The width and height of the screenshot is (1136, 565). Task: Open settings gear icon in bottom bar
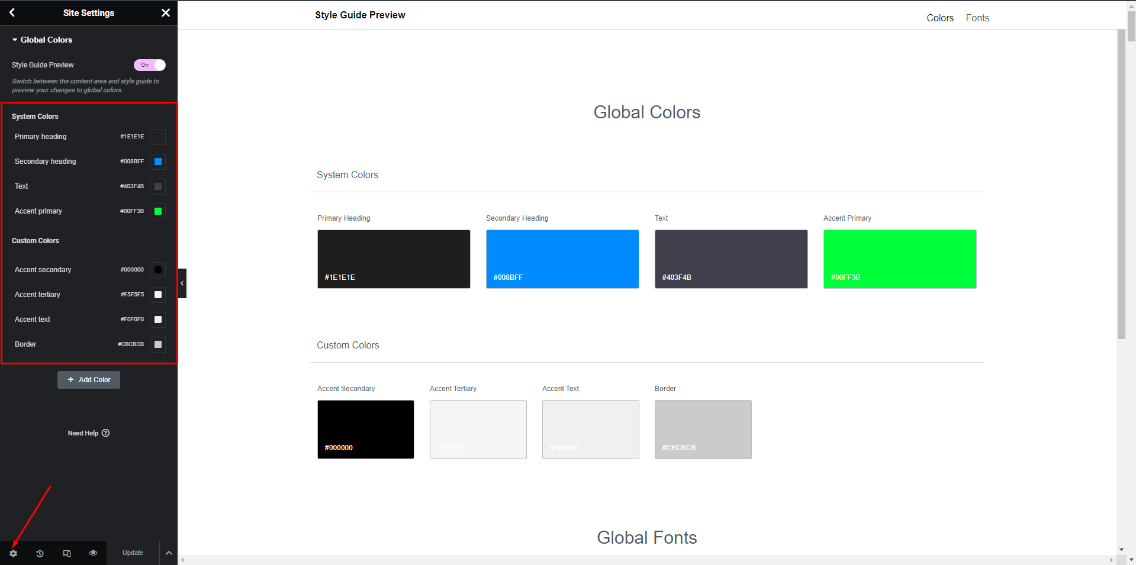tap(13, 553)
